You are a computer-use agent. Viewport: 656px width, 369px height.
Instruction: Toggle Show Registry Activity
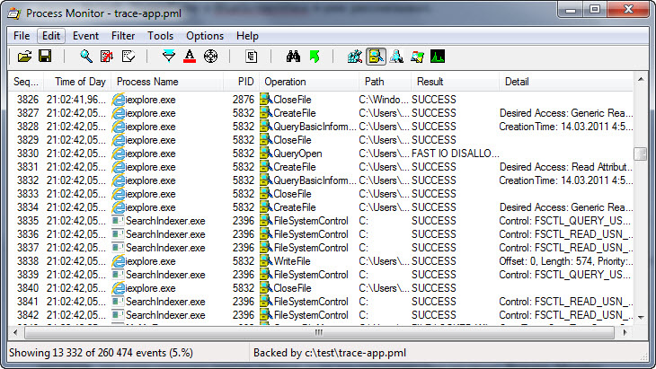point(355,56)
